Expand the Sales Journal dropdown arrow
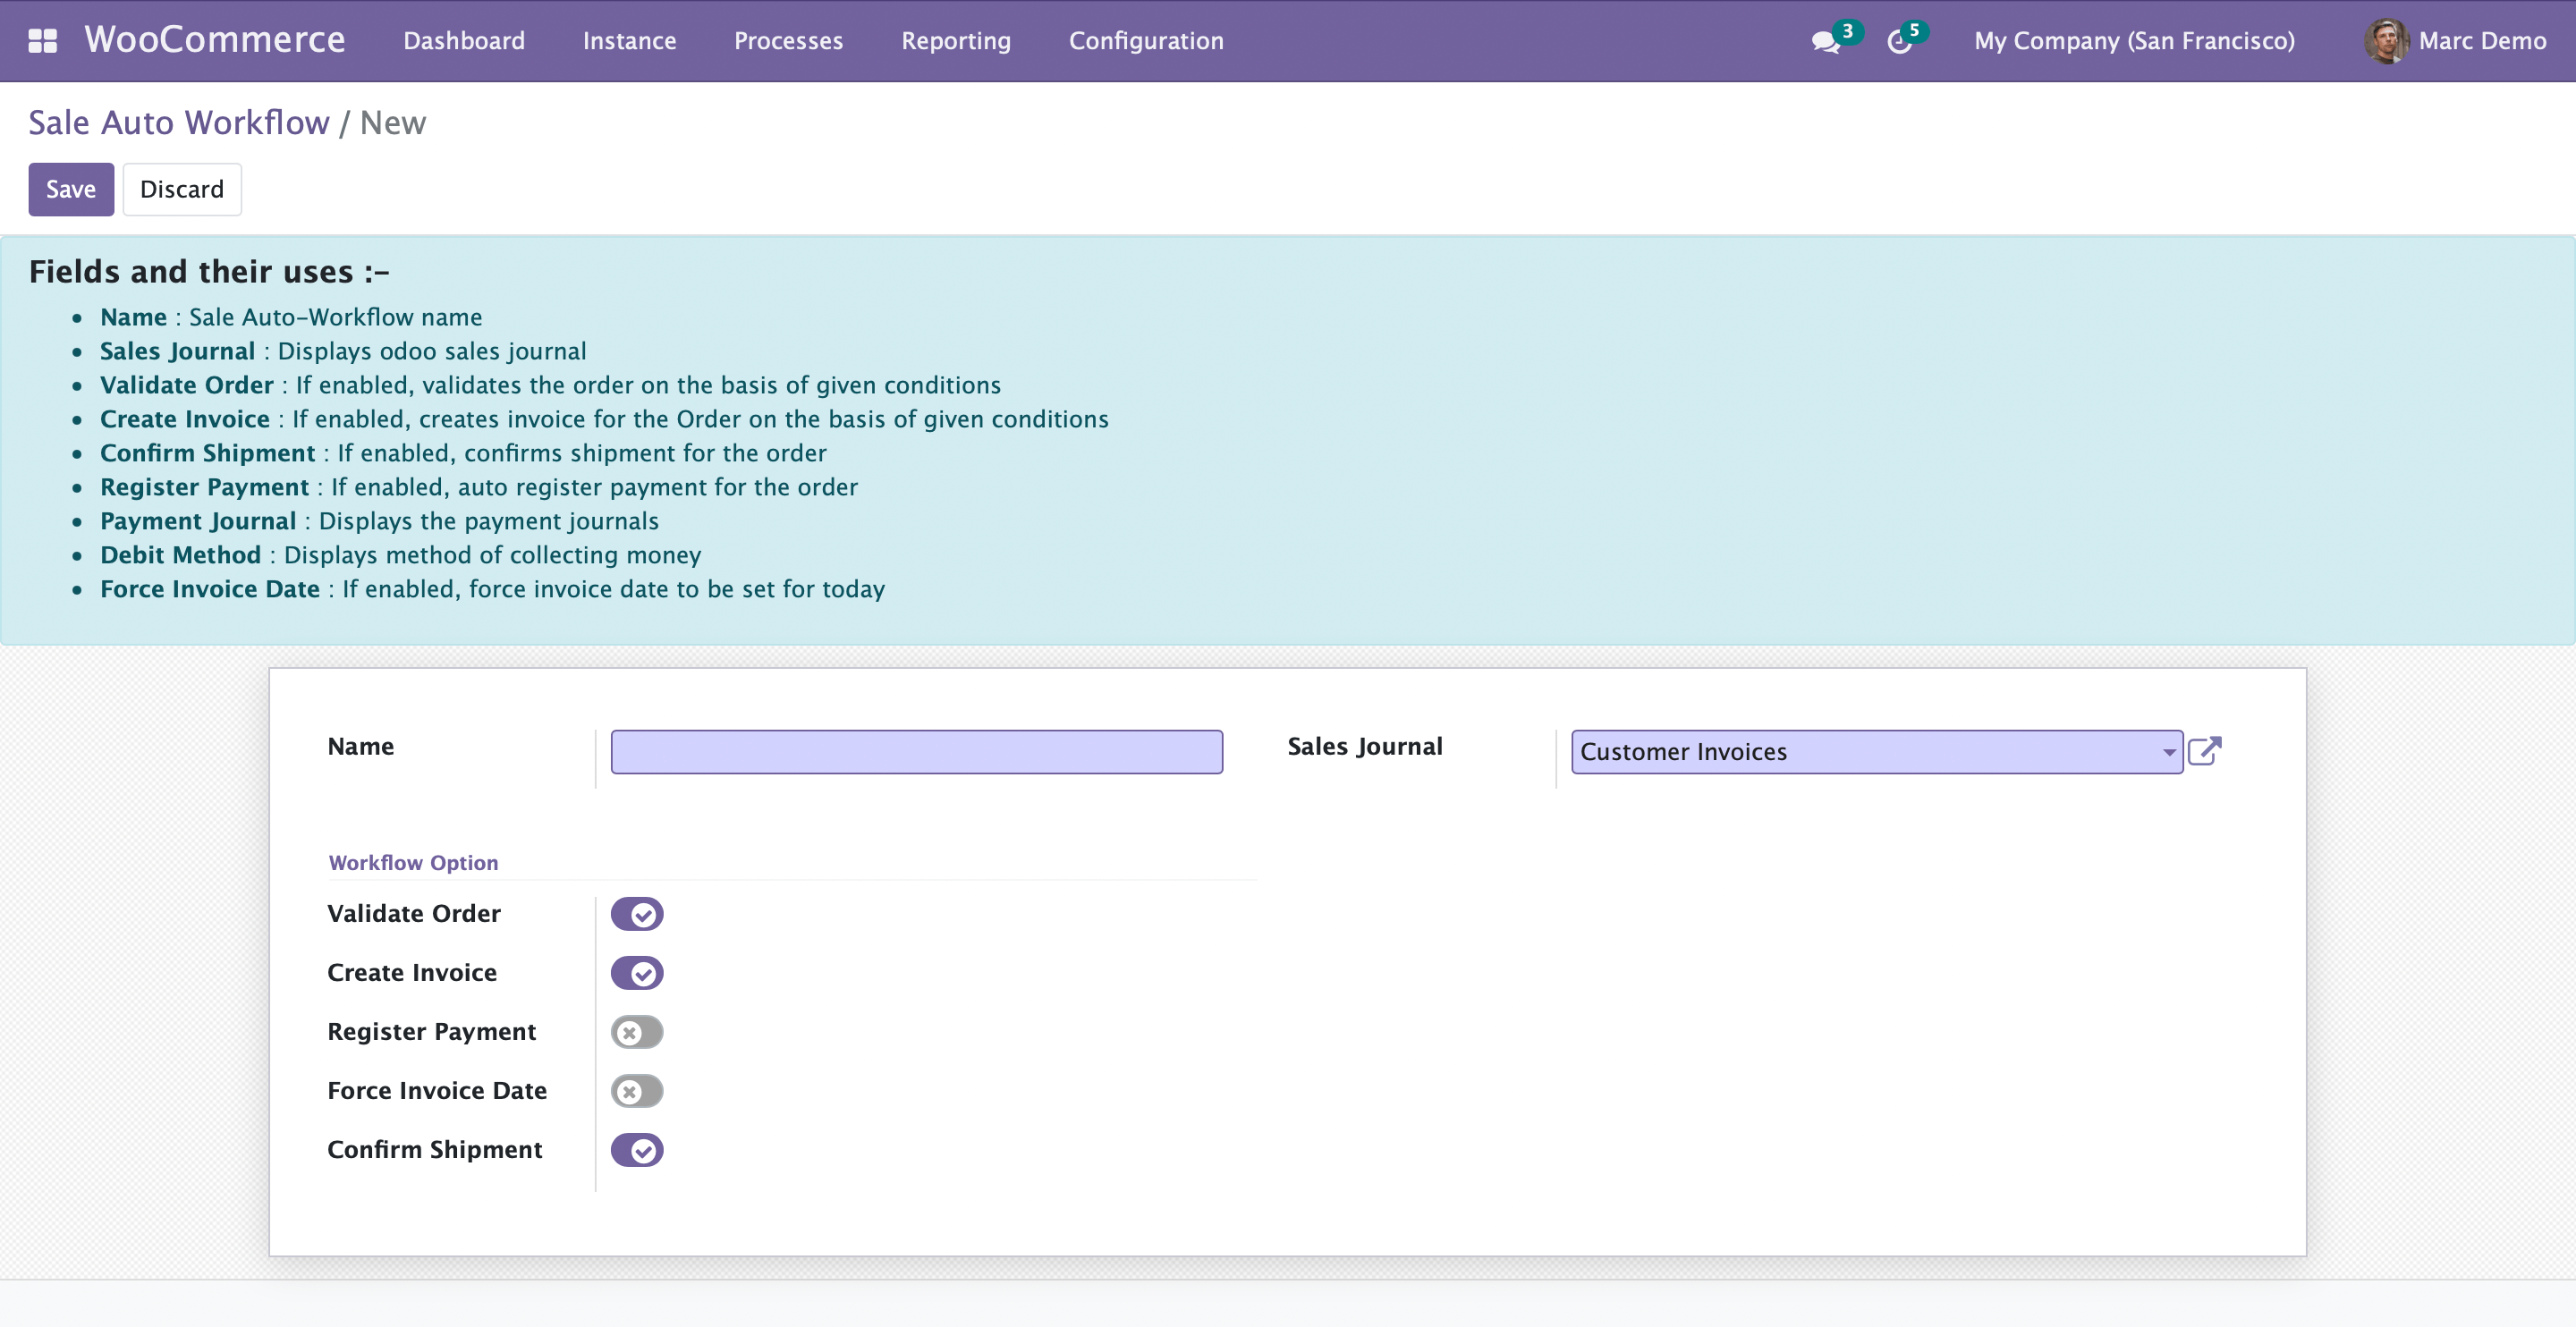Screen dimensions: 2576x1327 [x=2168, y=752]
